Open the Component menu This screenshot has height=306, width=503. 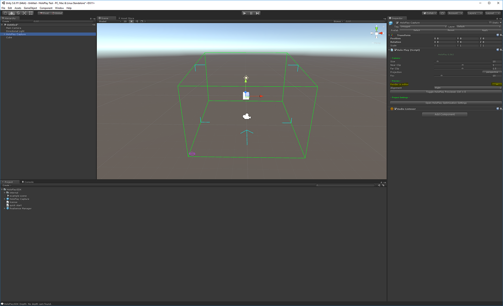(x=46, y=8)
